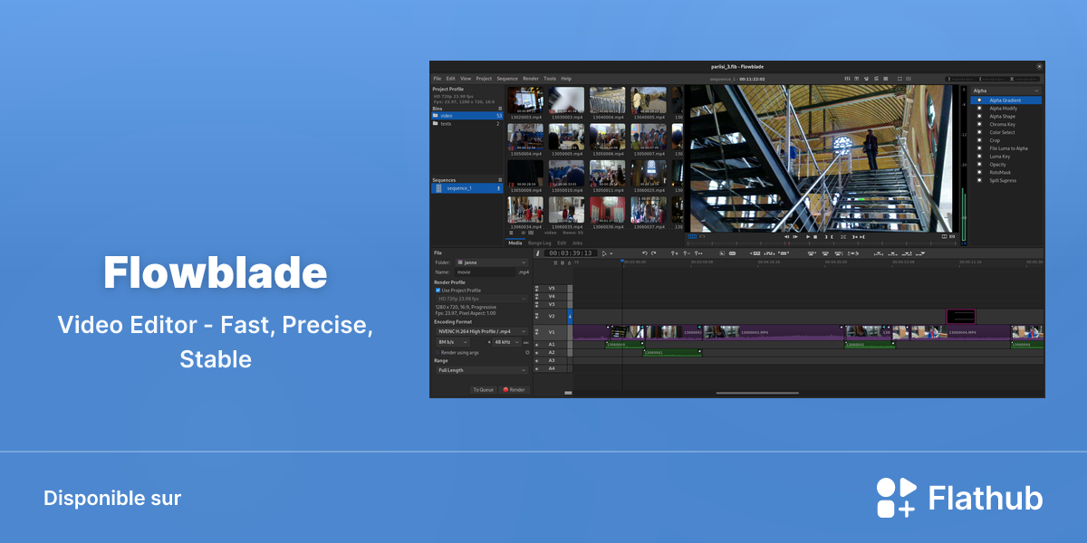
Task: Clear the In and Out marks
Action: (x=843, y=237)
